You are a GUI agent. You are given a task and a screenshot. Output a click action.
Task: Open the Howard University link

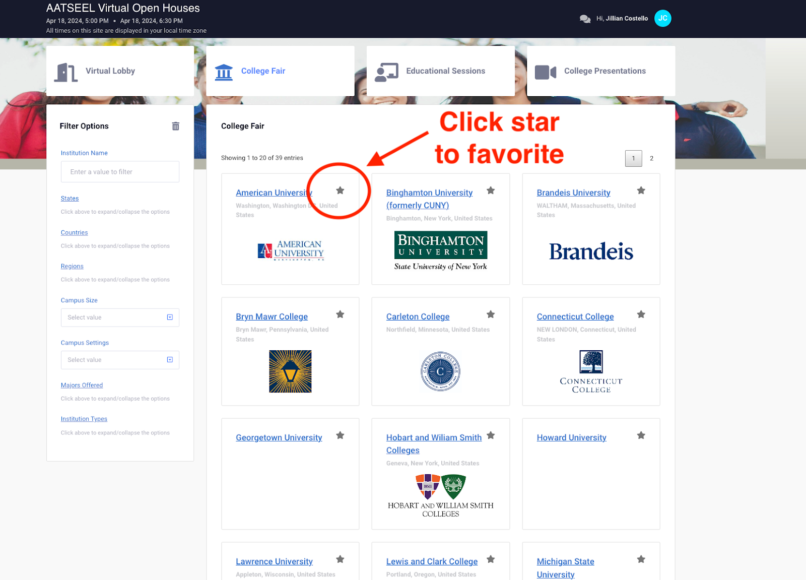tap(571, 437)
